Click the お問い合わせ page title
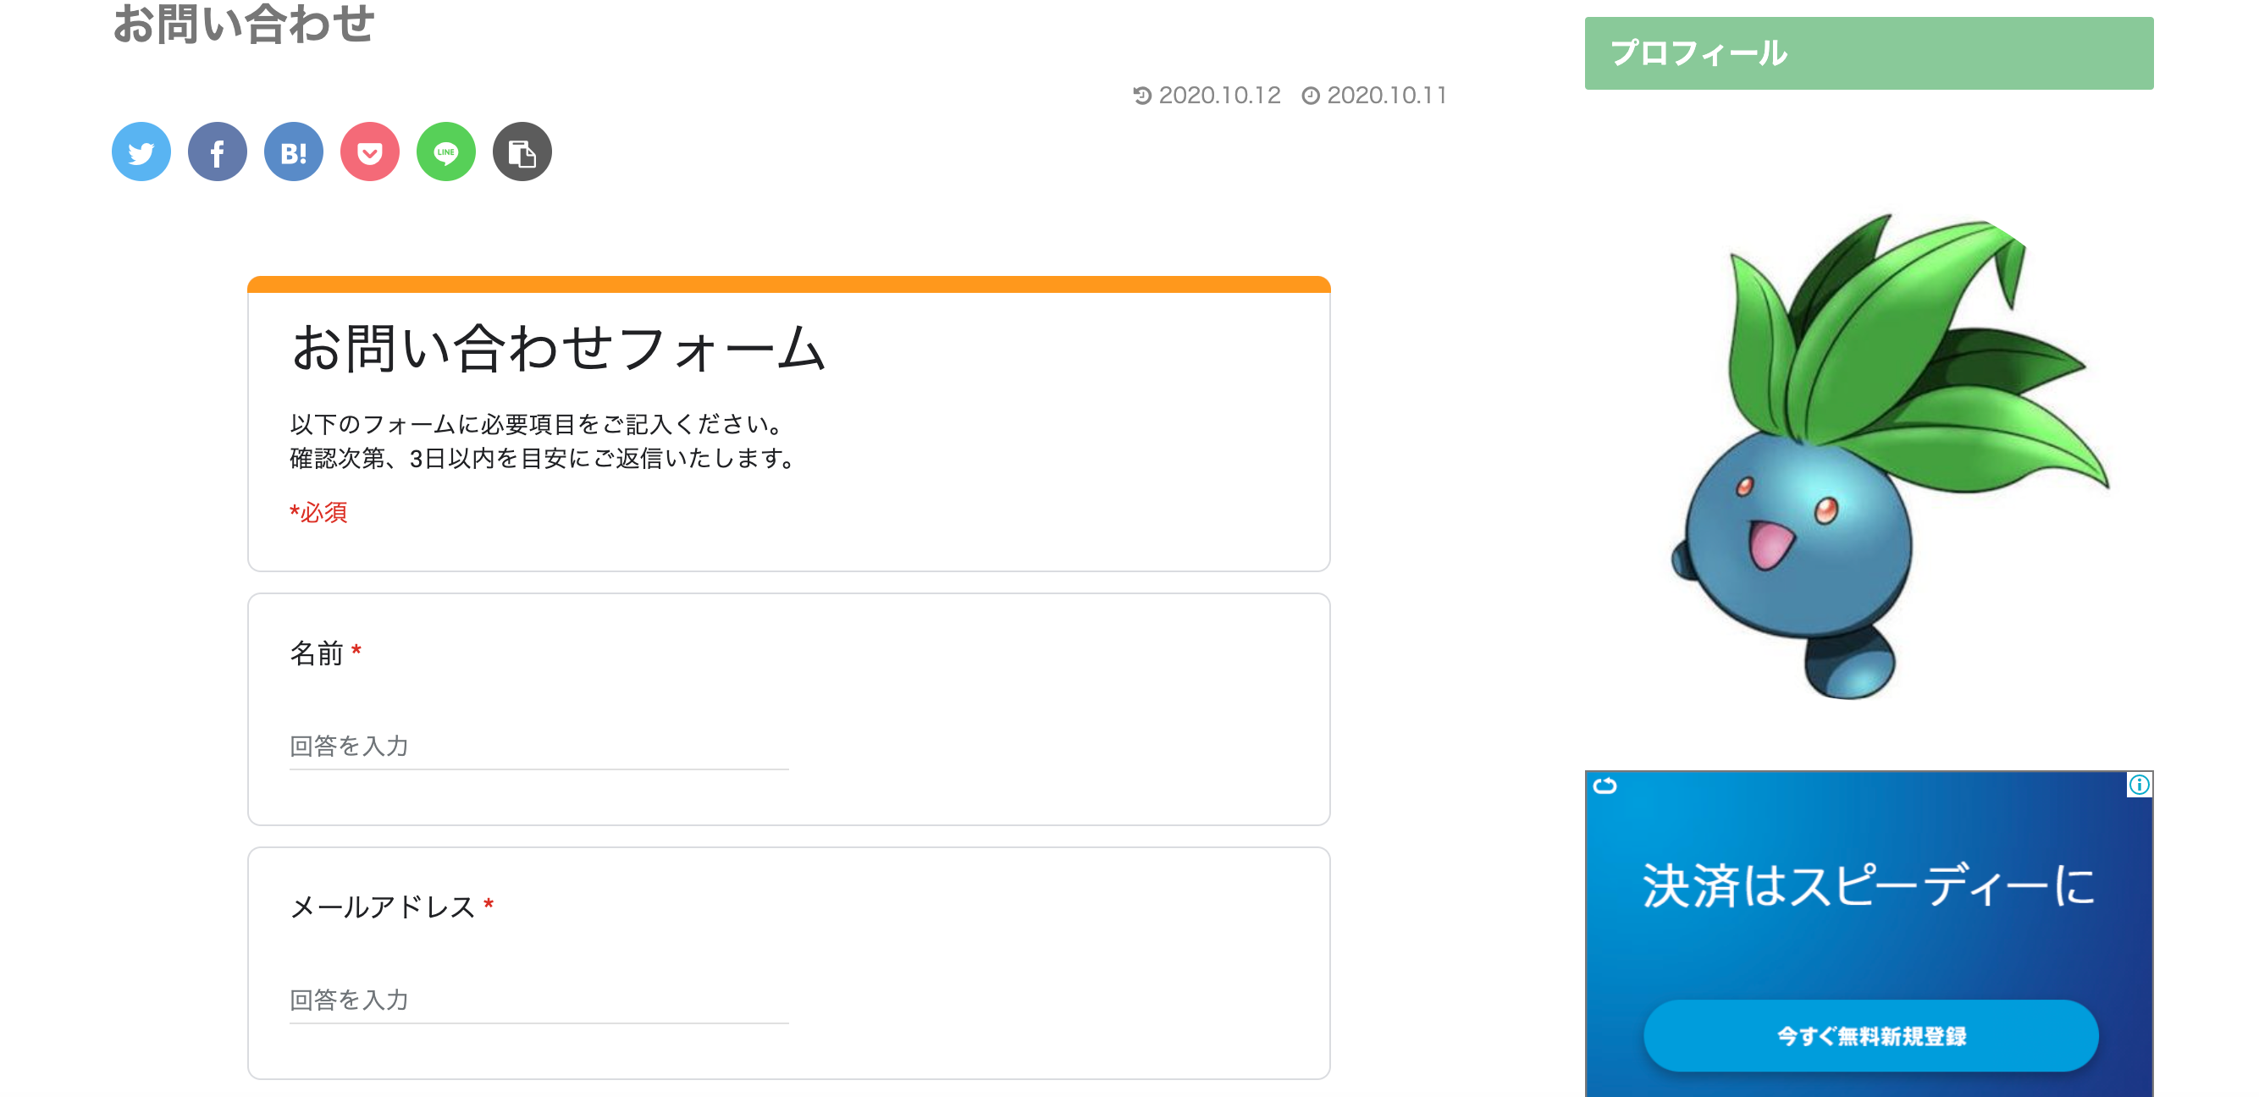The height and width of the screenshot is (1097, 2259). pyautogui.click(x=244, y=24)
